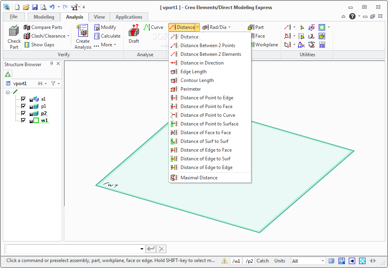Select a1 assembly in structure tree
This screenshot has height=268, width=388.
43,99
